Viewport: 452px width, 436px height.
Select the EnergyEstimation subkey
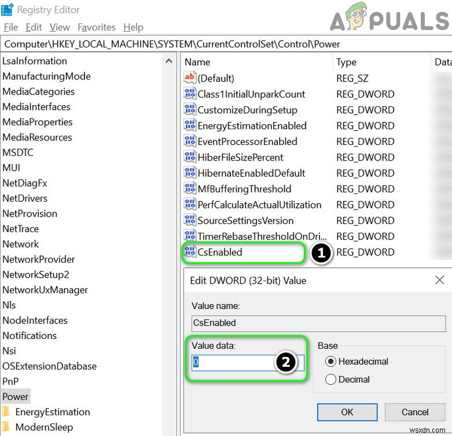(53, 412)
